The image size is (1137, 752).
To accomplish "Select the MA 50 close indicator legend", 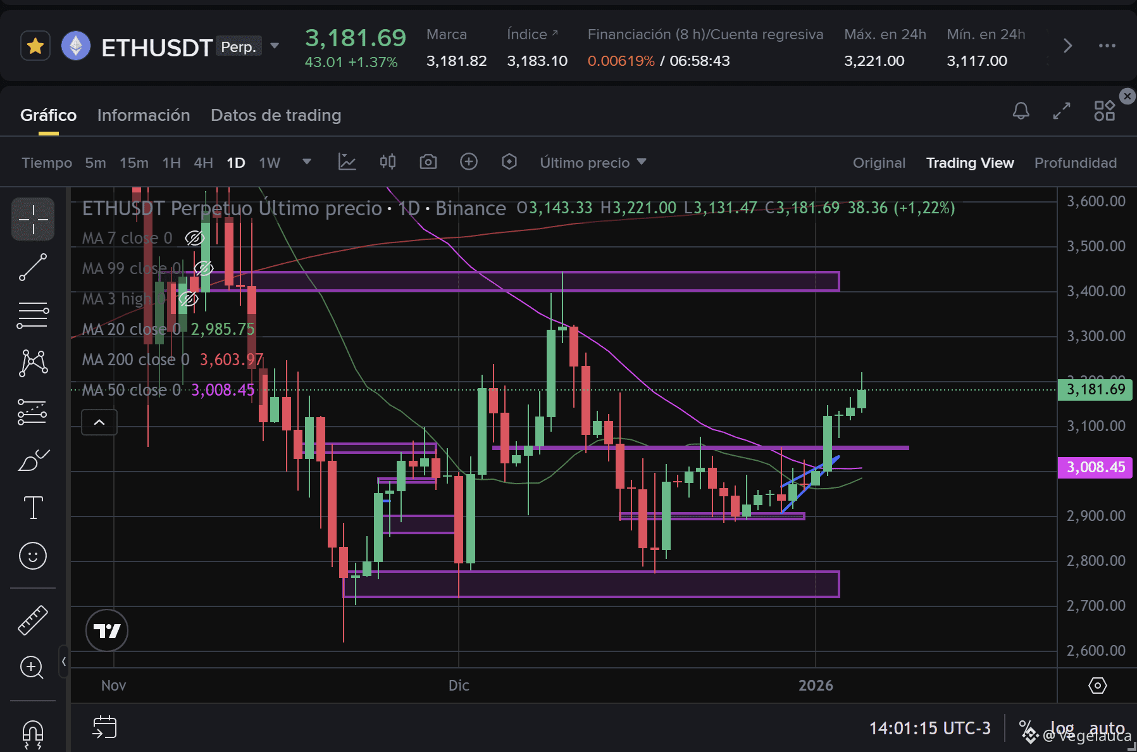I will (x=168, y=390).
